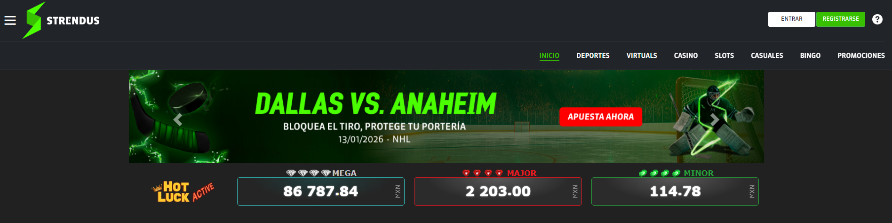Image resolution: width=892 pixels, height=223 pixels.
Task: Click the APUESTA AHORA button
Action: click(600, 117)
